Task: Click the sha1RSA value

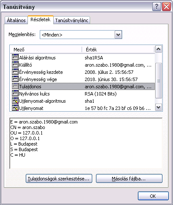Action: 94,58
